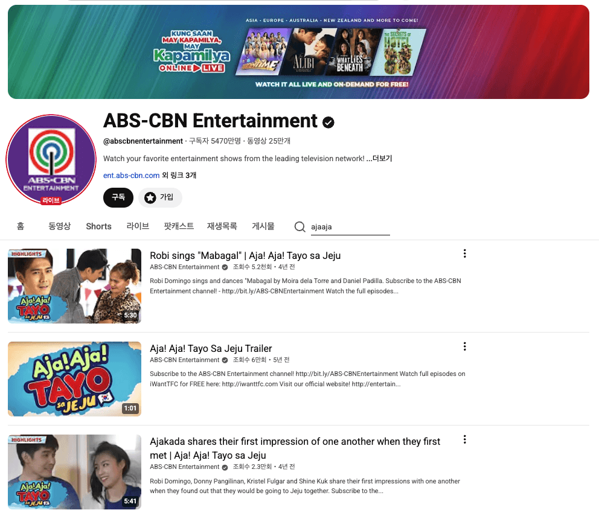Click the Watch your favorite entertainment shows description
The width and height of the screenshot is (599, 510).
(x=234, y=158)
